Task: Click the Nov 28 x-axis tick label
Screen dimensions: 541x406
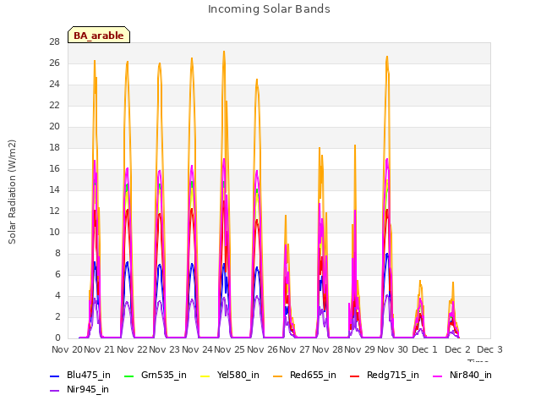Action: point(327,349)
